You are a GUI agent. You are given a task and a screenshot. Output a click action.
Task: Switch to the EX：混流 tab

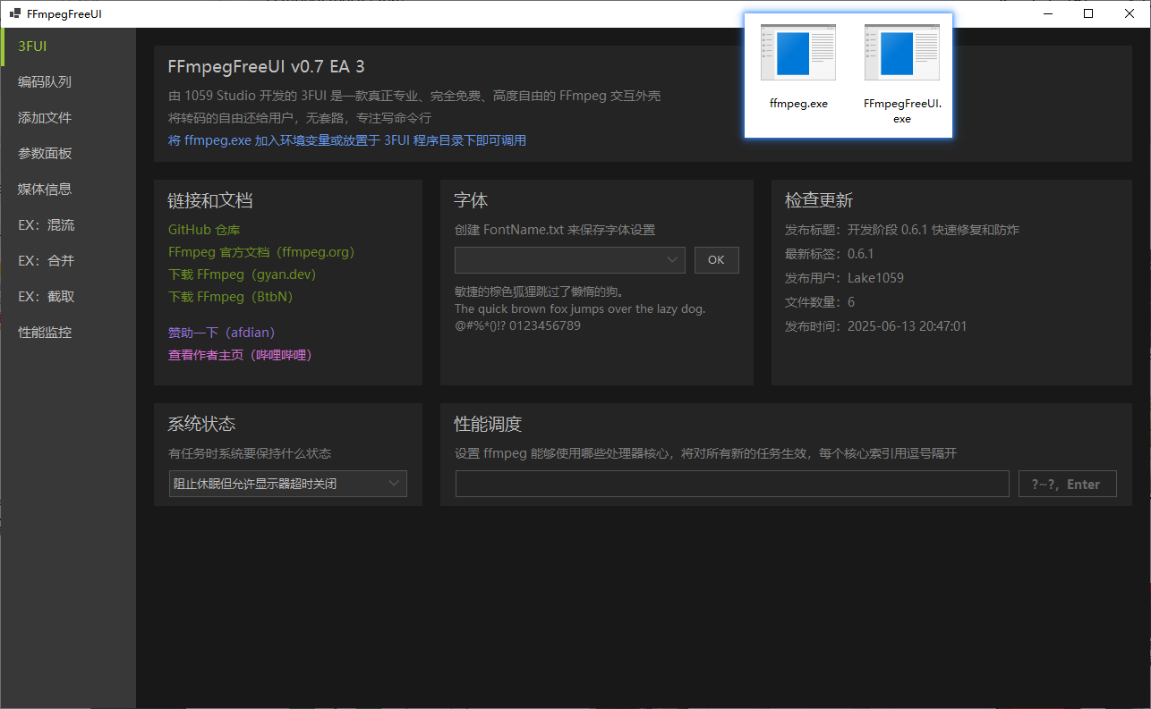coord(68,225)
